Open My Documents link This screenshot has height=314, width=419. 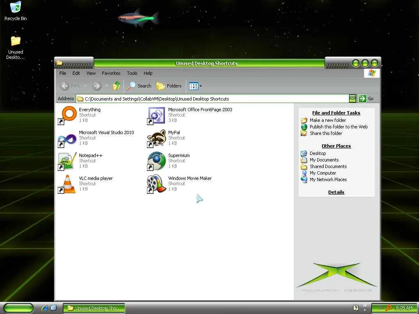point(324,160)
